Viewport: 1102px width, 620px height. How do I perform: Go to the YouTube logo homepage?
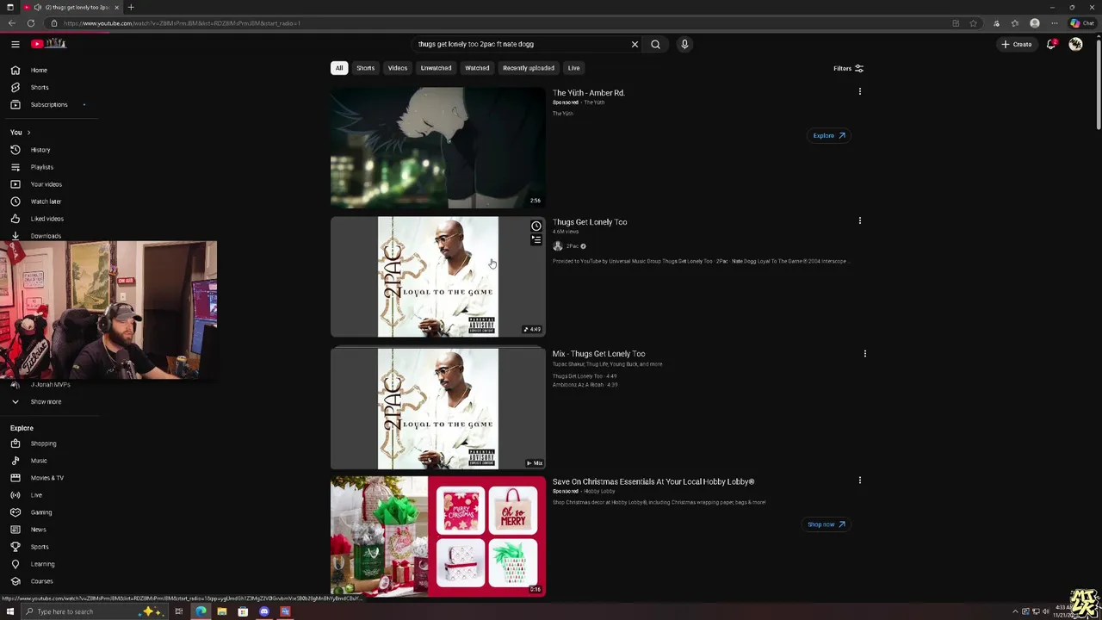49,44
